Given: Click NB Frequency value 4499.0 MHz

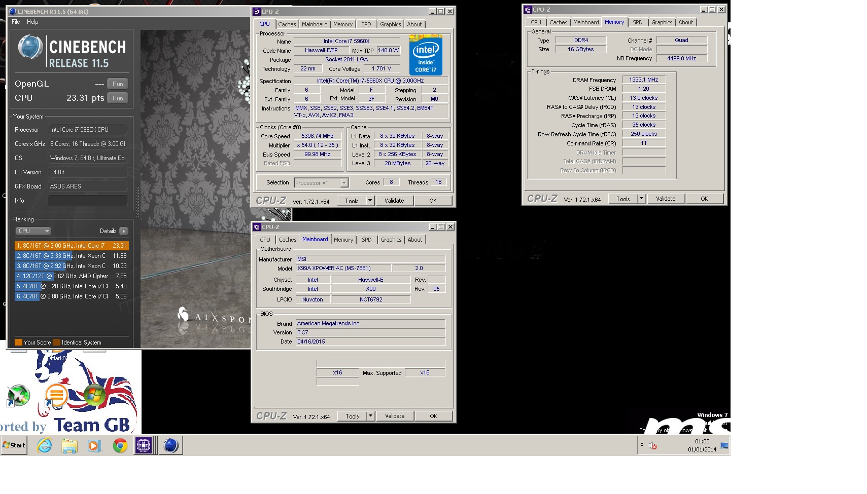Looking at the screenshot, I should pos(681,58).
